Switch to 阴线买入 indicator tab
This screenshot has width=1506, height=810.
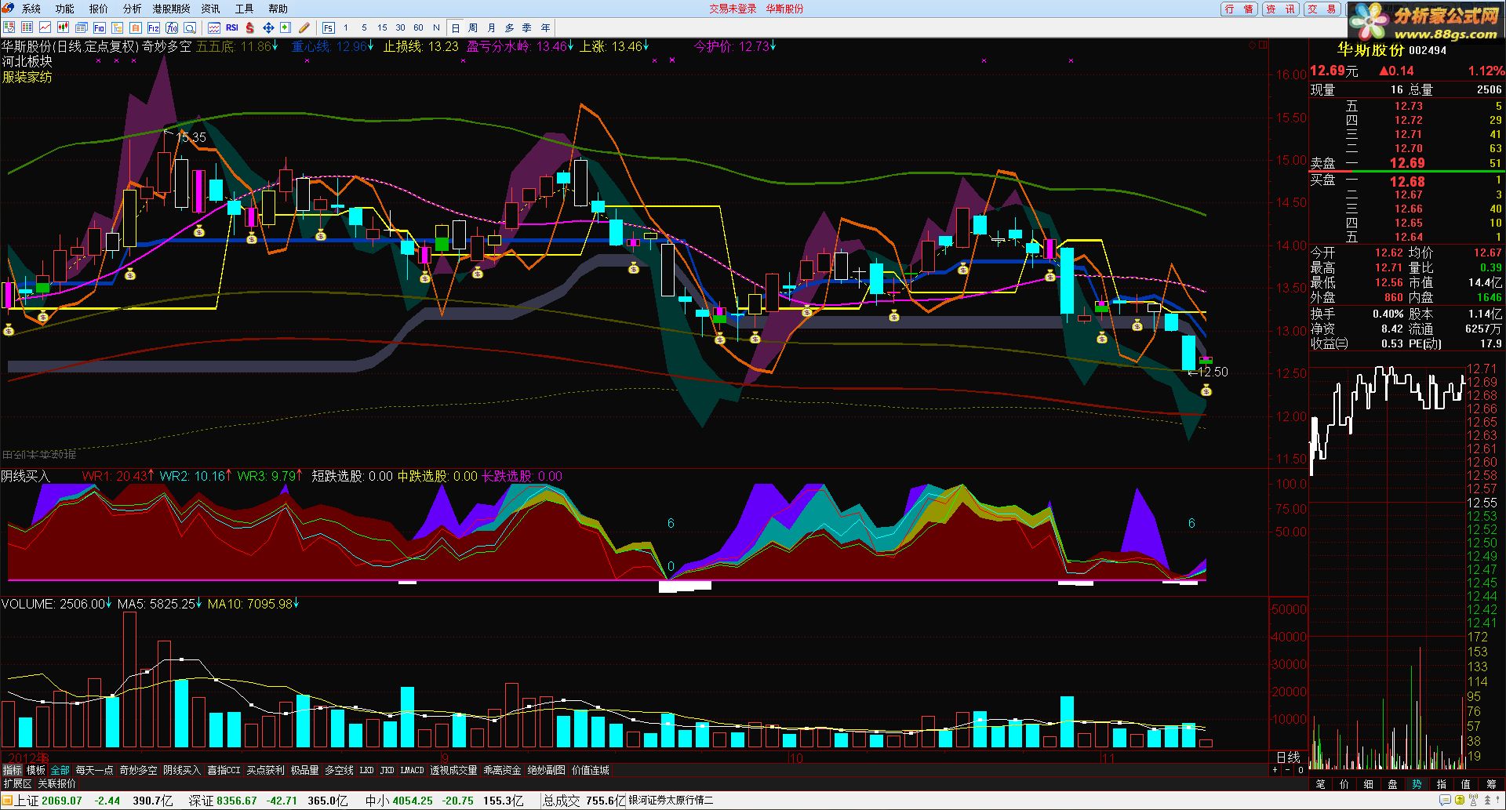pyautogui.click(x=182, y=770)
